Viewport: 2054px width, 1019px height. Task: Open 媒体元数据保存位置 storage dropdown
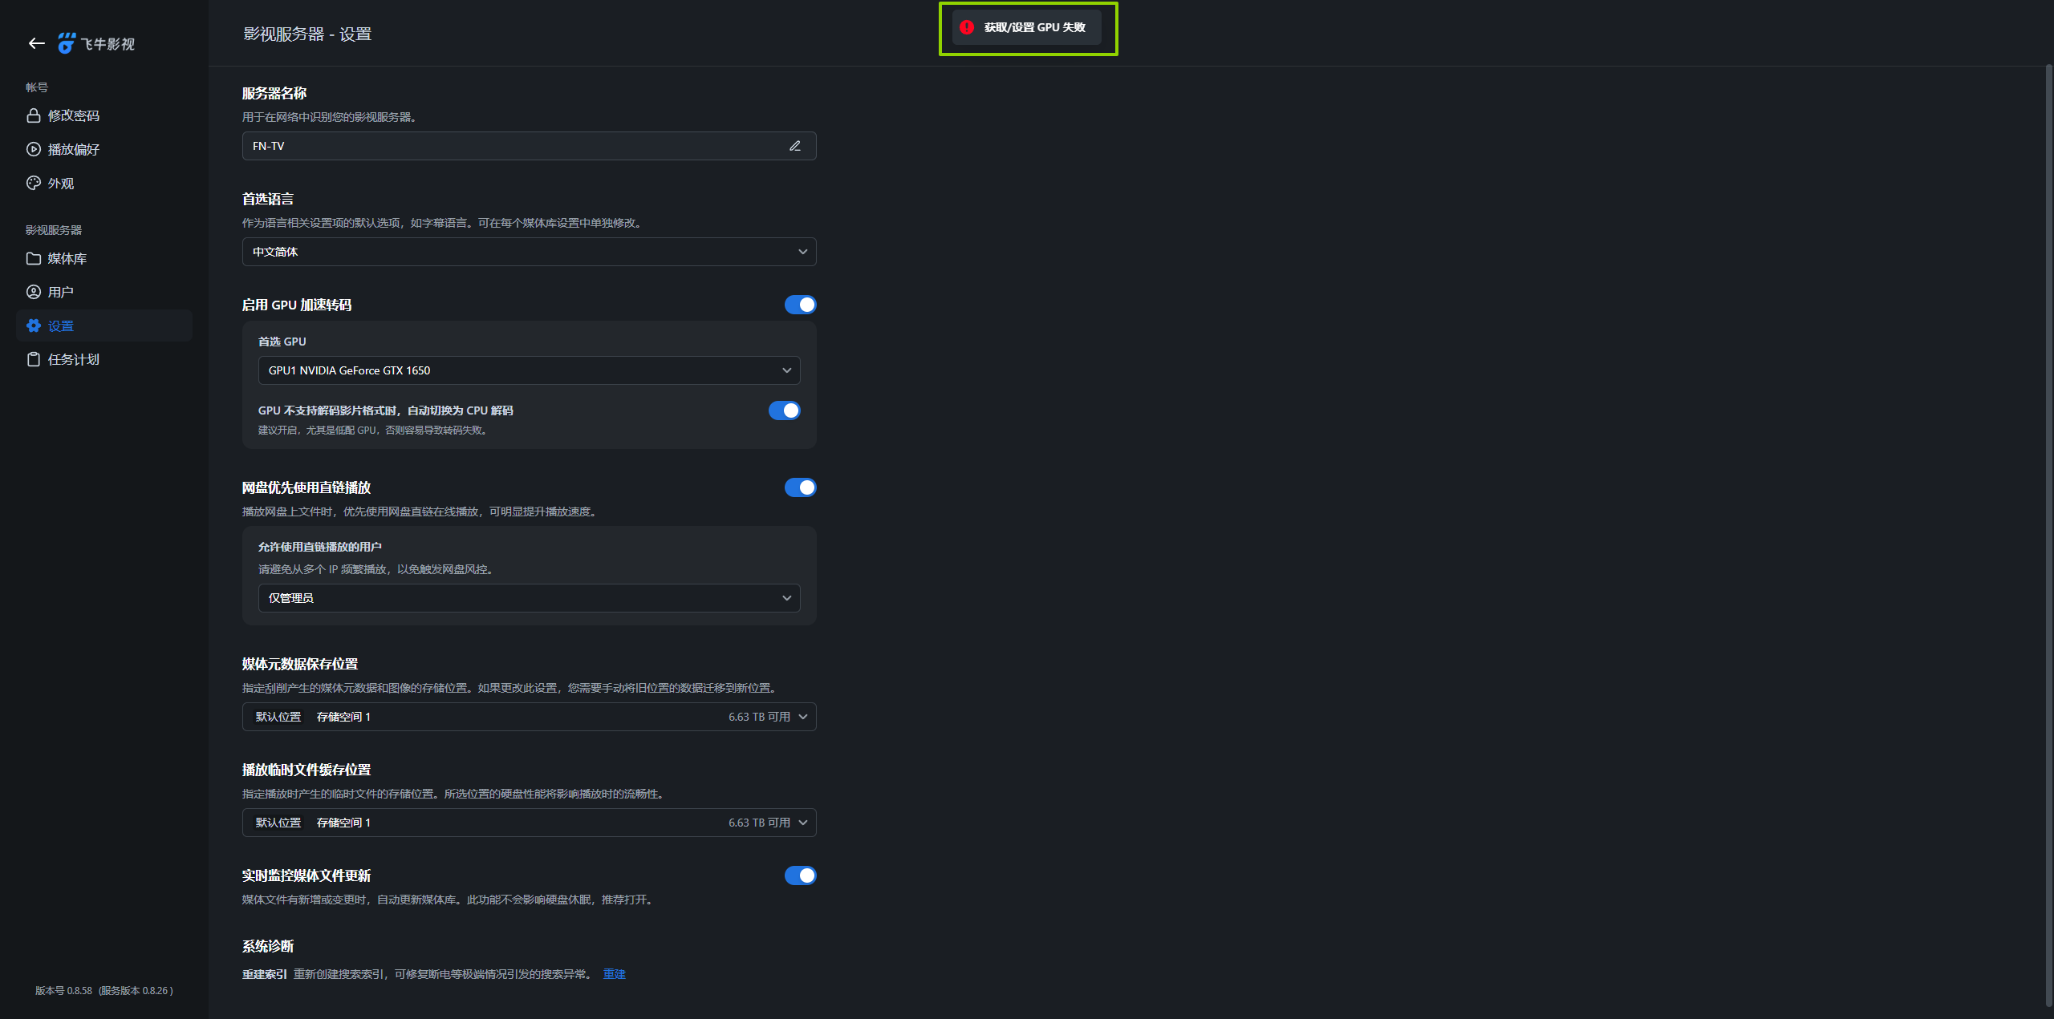point(529,717)
